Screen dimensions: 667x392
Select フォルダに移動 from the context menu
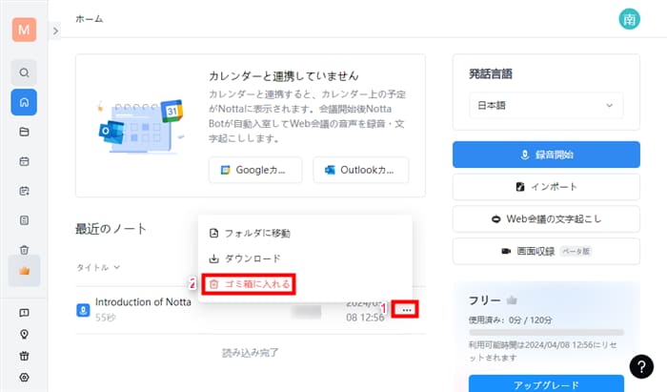(x=250, y=233)
